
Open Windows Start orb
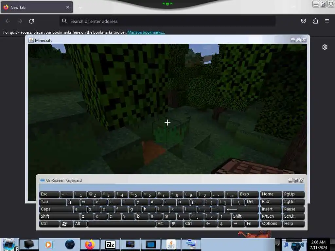(9, 244)
